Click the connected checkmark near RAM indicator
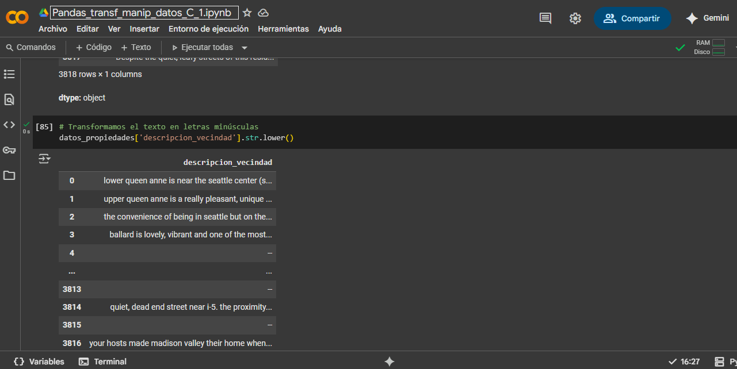 680,48
